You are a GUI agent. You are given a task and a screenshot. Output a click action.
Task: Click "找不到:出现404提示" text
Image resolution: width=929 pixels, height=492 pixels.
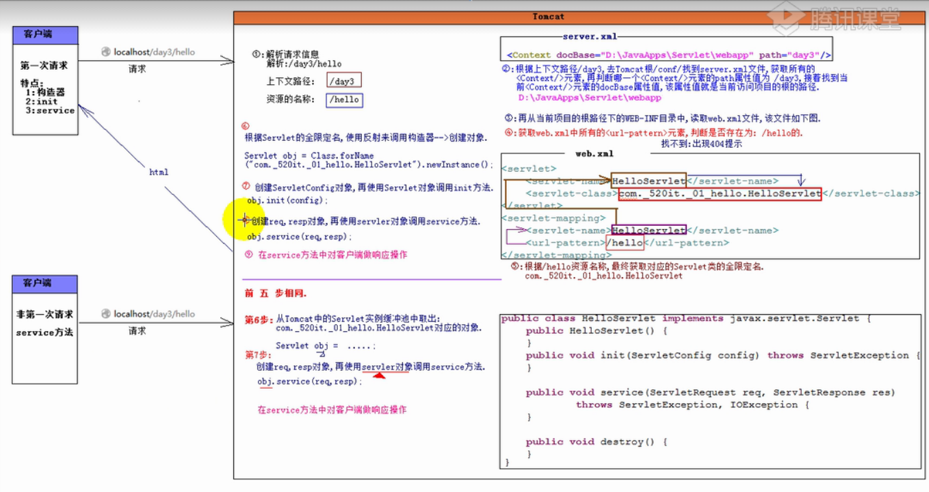701,144
